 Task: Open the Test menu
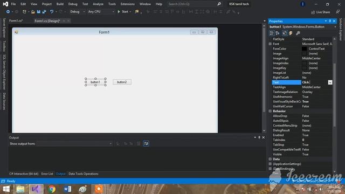85,4
